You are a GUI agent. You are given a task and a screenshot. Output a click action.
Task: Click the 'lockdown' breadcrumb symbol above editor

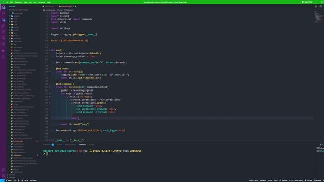69,10
